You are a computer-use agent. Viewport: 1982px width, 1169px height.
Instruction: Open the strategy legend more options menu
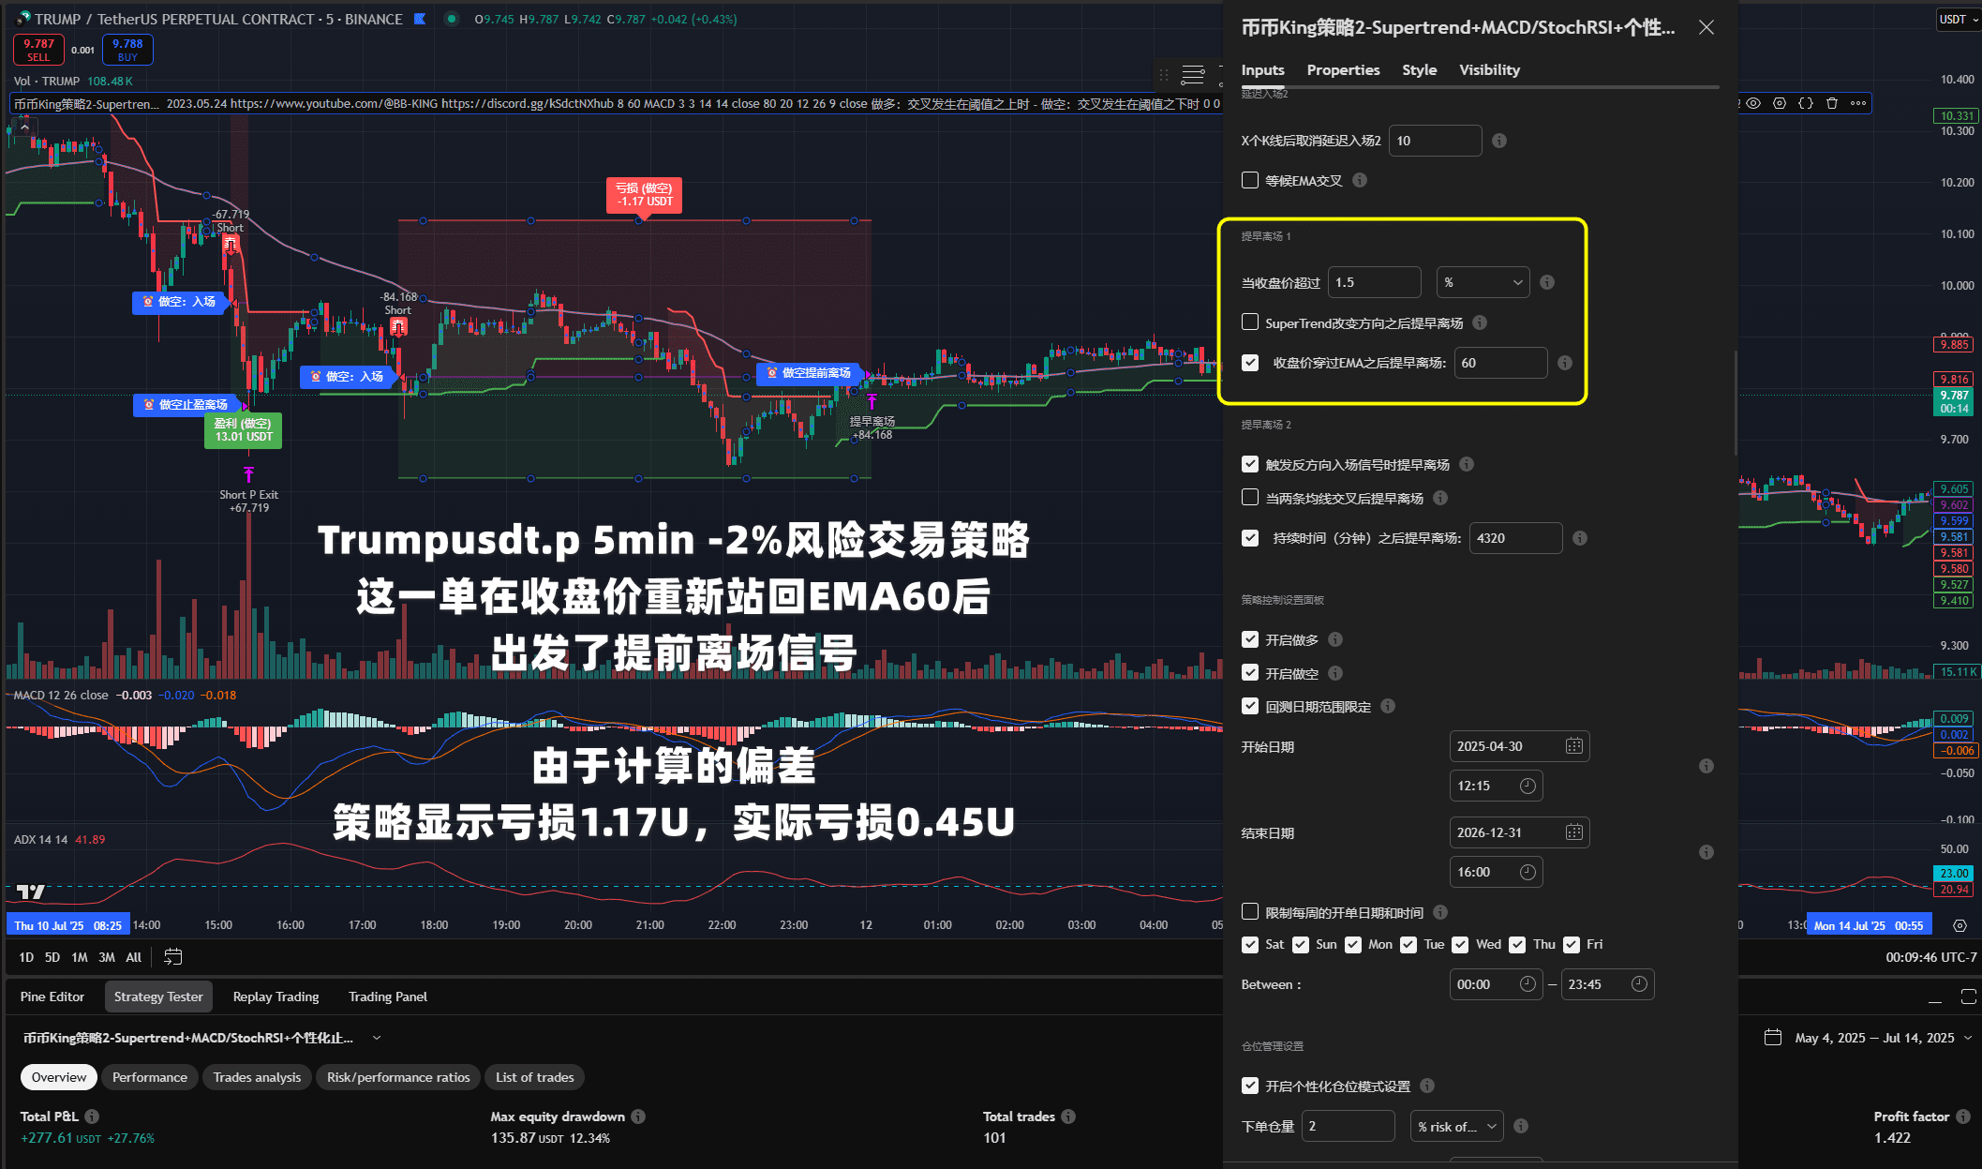coord(1858,103)
